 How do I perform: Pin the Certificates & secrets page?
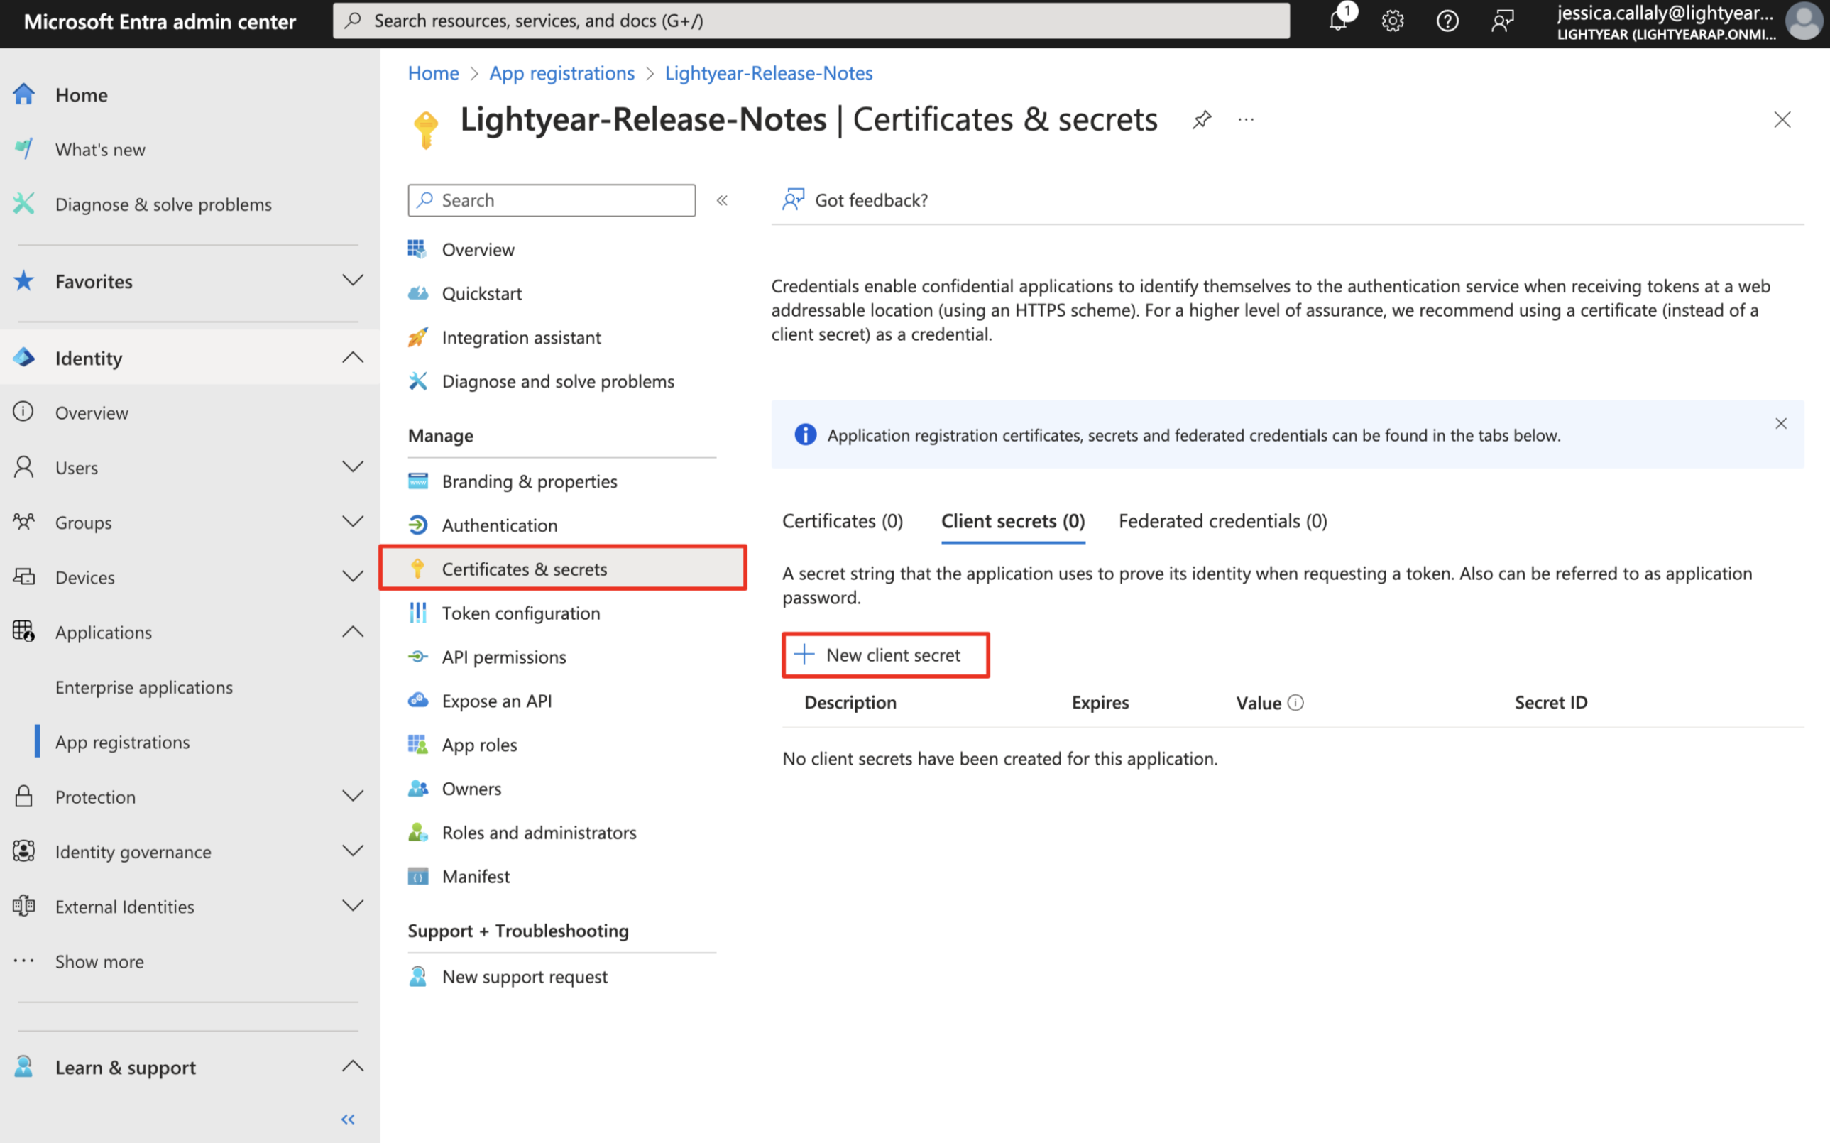[1202, 119]
